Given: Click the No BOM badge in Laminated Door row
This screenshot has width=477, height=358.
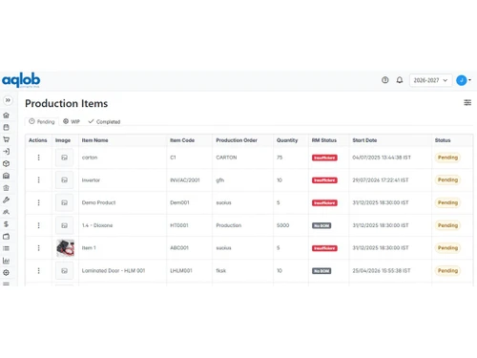Looking at the screenshot, I should click(x=321, y=271).
